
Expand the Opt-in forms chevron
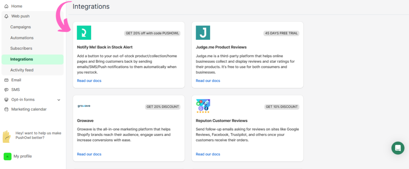(x=59, y=100)
